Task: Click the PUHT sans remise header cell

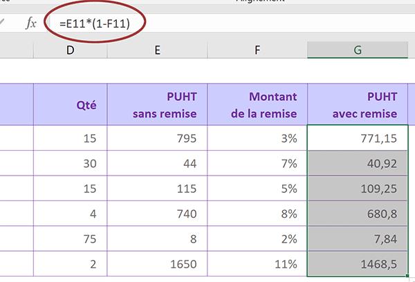Action: tap(157, 104)
